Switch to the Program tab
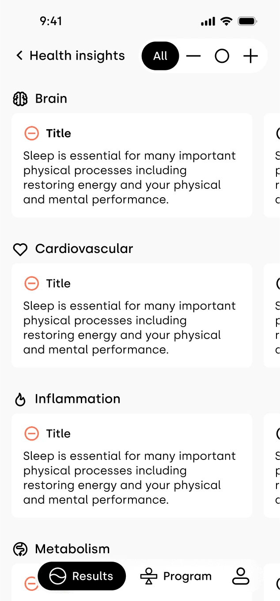The image size is (280, 601). 176,576
